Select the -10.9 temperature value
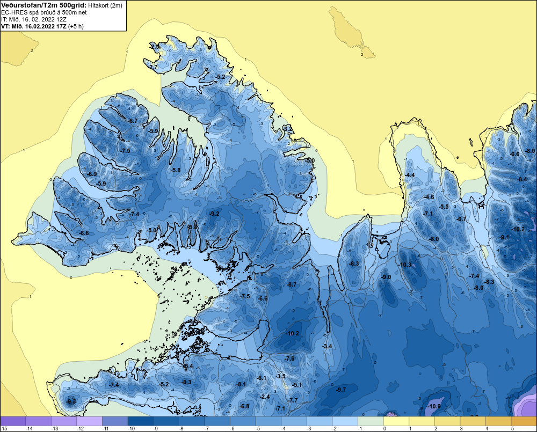 (x=434, y=406)
